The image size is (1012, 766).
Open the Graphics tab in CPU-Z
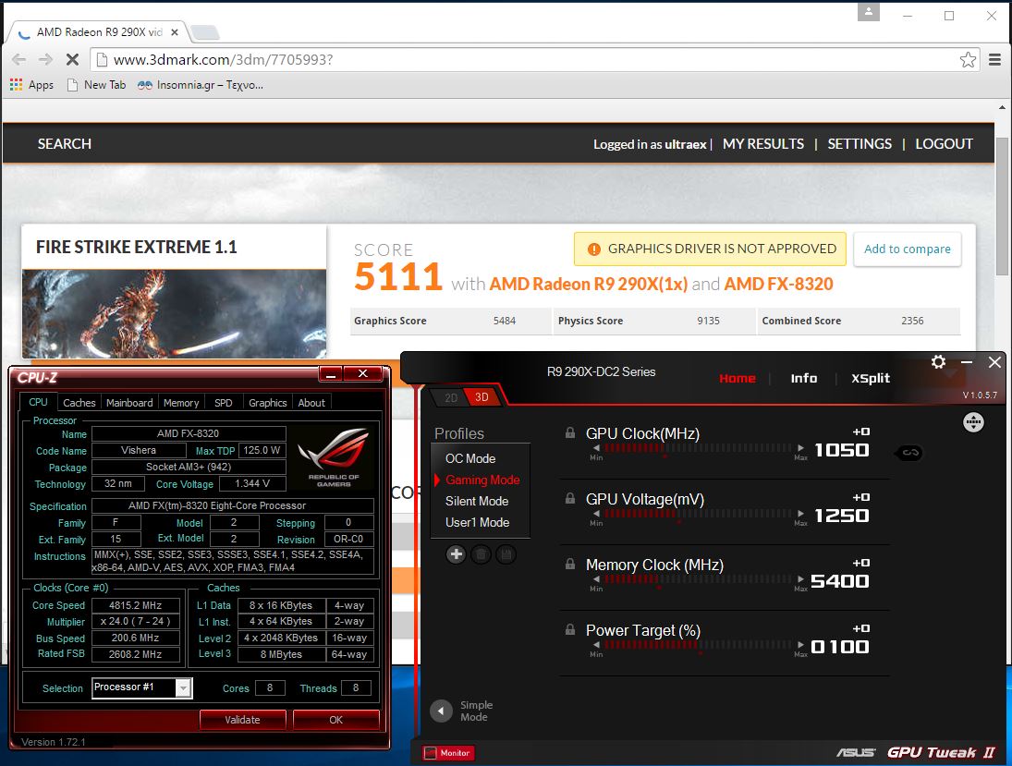pos(268,403)
